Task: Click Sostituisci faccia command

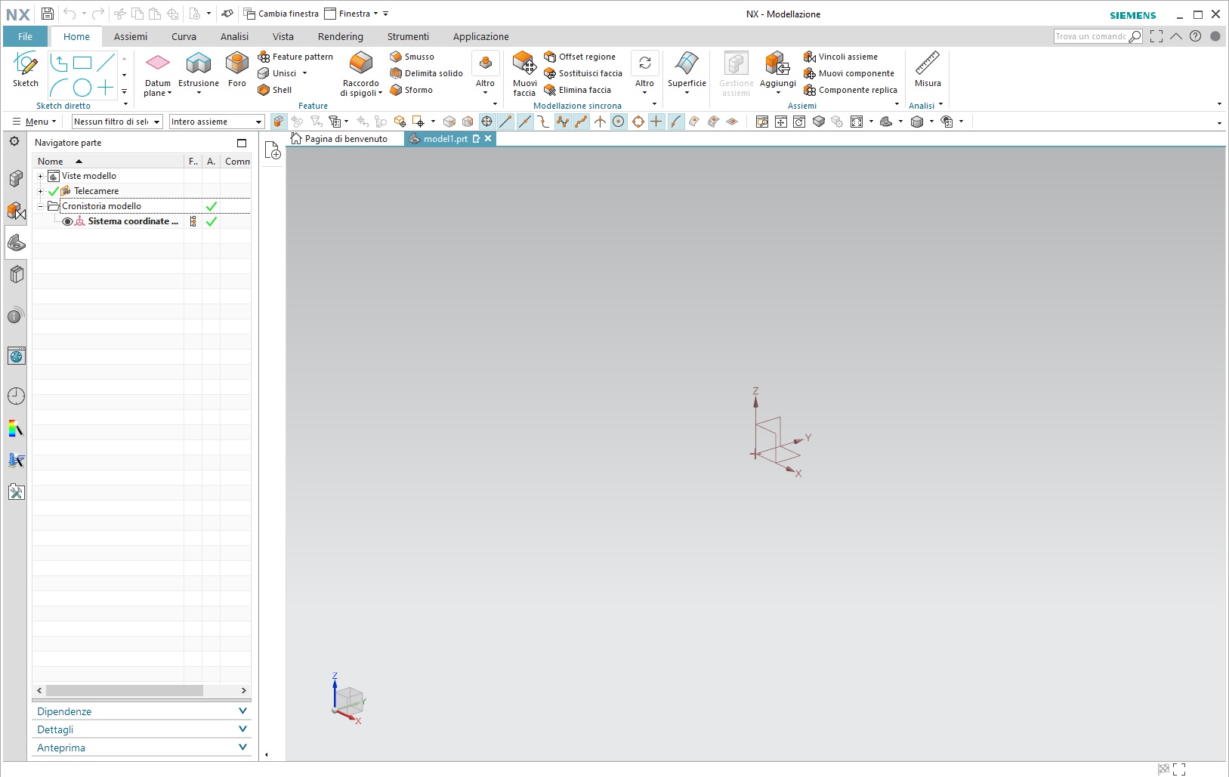Action: (x=583, y=73)
